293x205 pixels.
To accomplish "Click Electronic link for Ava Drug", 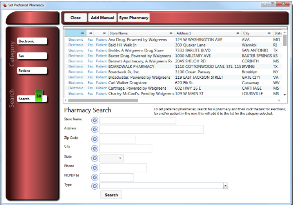I will [76, 39].
